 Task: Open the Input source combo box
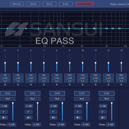click(128, 4)
